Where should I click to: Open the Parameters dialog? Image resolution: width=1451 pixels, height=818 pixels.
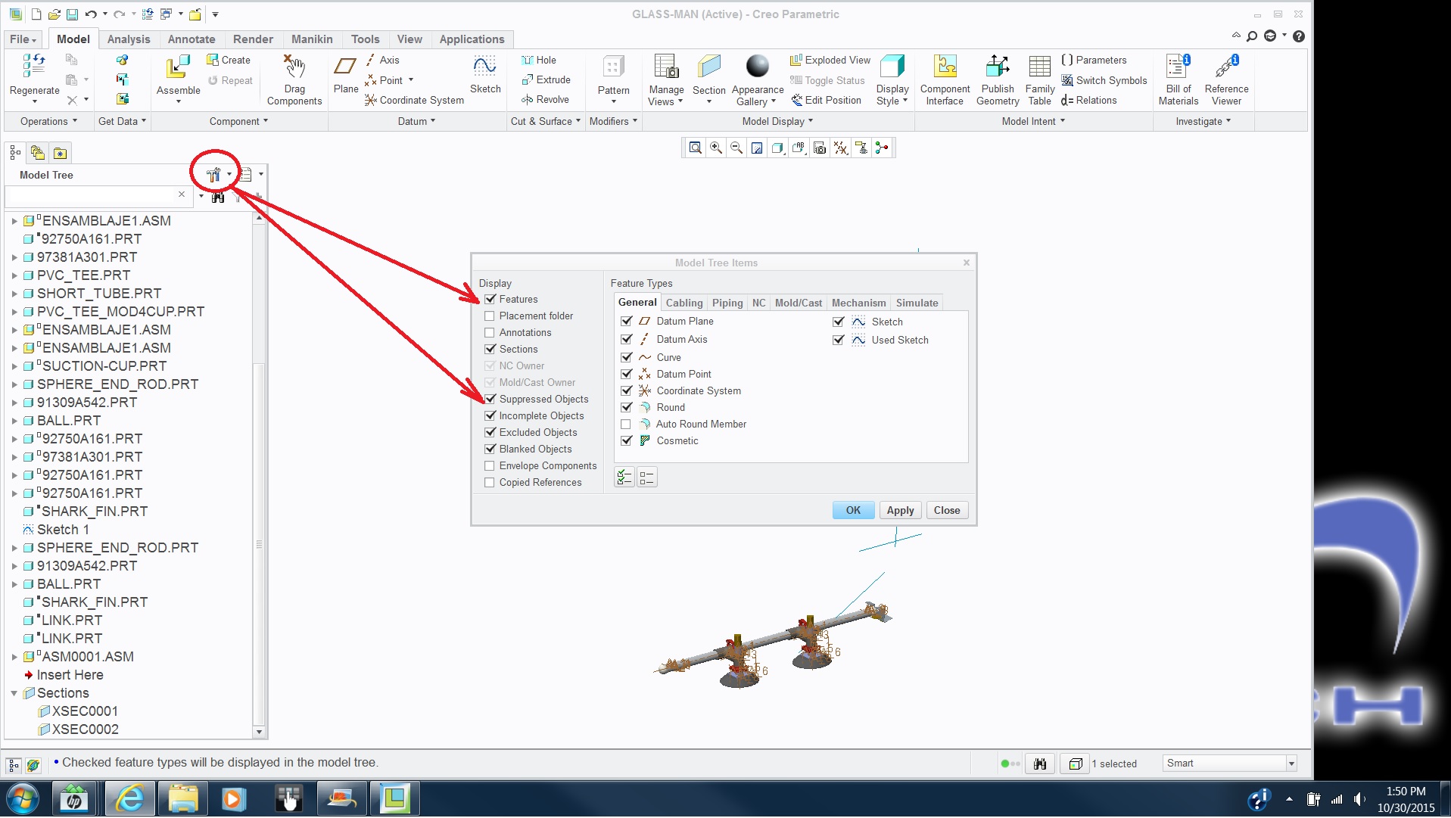tap(1094, 60)
